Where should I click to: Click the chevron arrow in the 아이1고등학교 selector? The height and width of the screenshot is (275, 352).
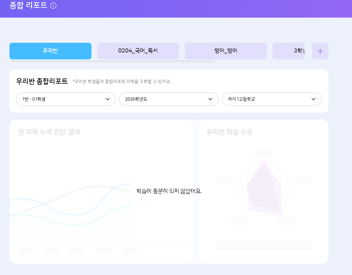tap(313, 99)
